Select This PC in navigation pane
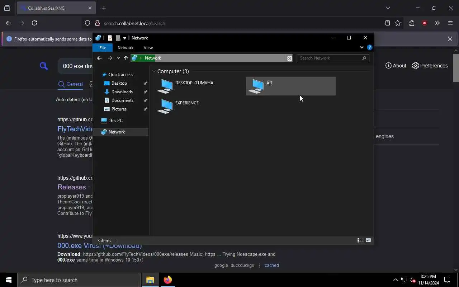This screenshot has height=287, width=459. [115, 121]
